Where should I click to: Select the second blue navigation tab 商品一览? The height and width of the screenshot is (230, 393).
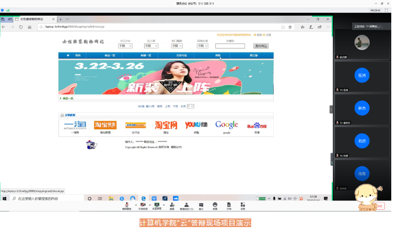(110, 55)
